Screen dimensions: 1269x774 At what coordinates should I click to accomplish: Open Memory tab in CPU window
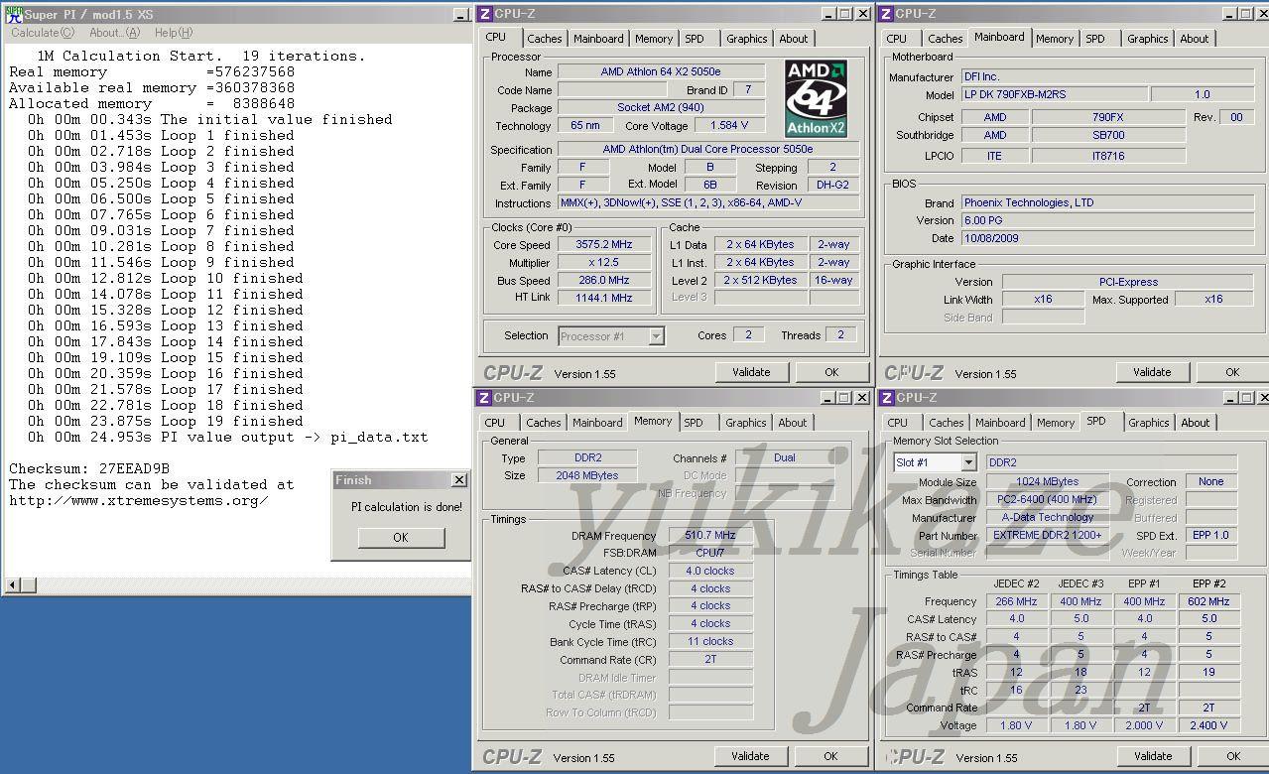pyautogui.click(x=654, y=39)
